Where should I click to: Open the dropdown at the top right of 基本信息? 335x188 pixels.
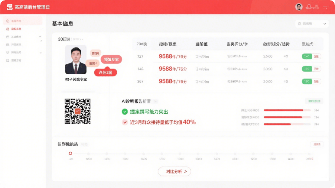[x=312, y=24]
